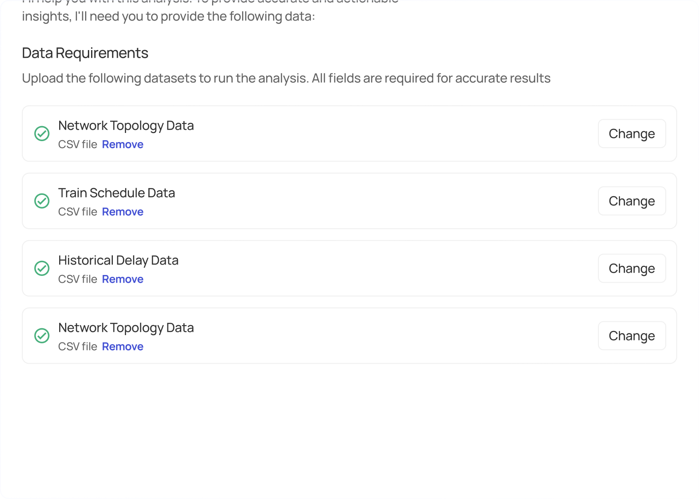Click the upload instructions text
Viewport: 699px width, 499px height.
tap(286, 78)
